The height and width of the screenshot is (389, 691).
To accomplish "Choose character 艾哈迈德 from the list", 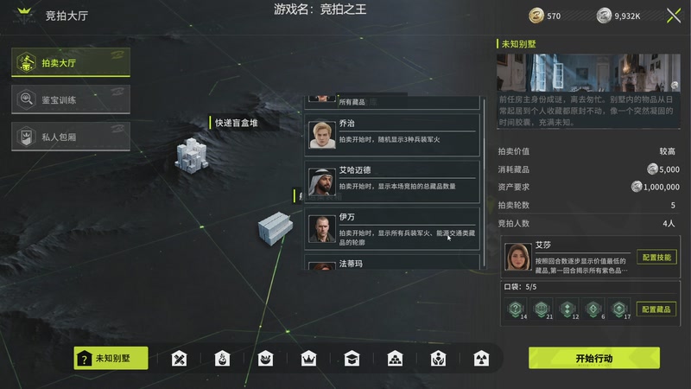I will [392, 182].
